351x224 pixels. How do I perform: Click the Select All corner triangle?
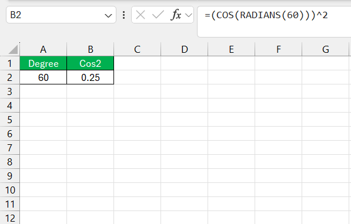[x=13, y=50]
